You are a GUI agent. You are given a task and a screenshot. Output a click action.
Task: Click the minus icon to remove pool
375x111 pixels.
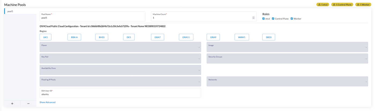click(28, 104)
